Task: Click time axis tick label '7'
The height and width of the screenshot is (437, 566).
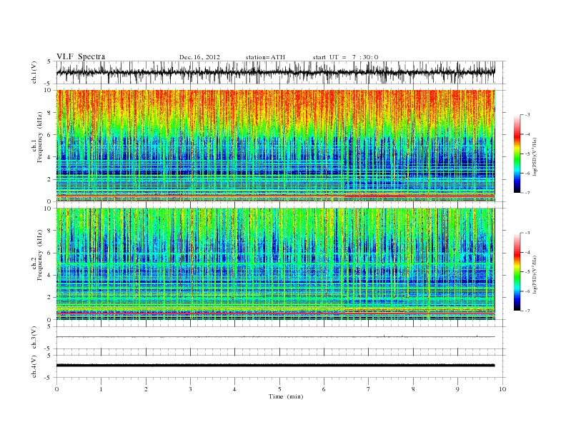Action: coord(369,389)
